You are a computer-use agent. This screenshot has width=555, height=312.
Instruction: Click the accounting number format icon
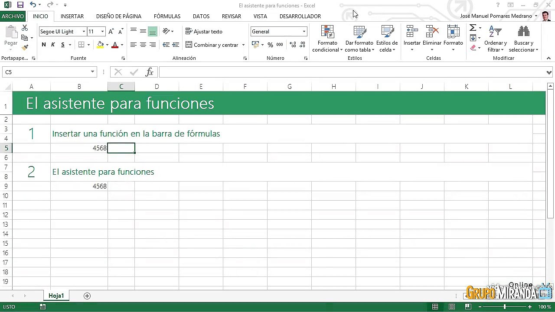click(x=255, y=45)
